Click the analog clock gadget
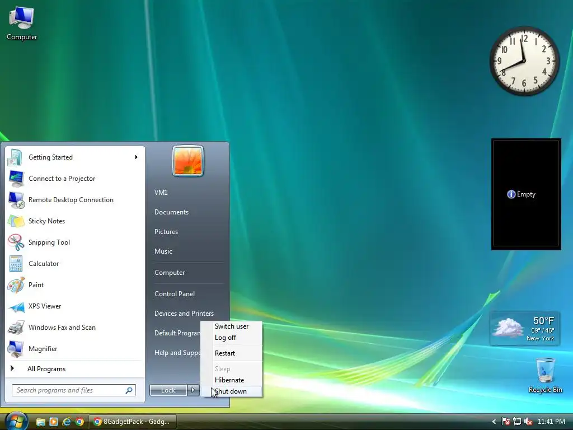 click(x=524, y=61)
